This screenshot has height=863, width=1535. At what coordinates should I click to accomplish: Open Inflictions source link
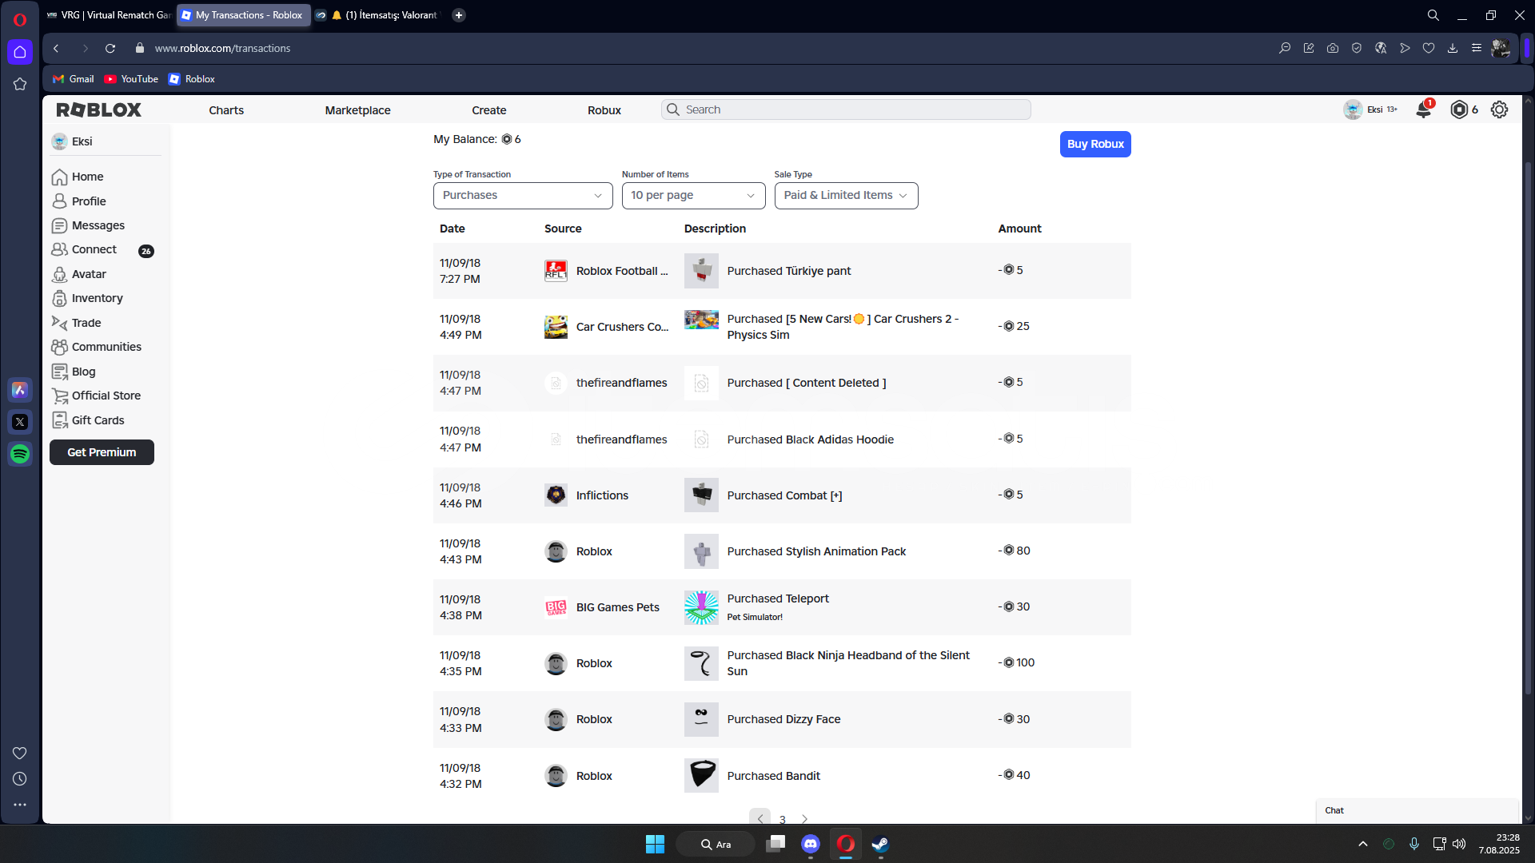tap(602, 495)
